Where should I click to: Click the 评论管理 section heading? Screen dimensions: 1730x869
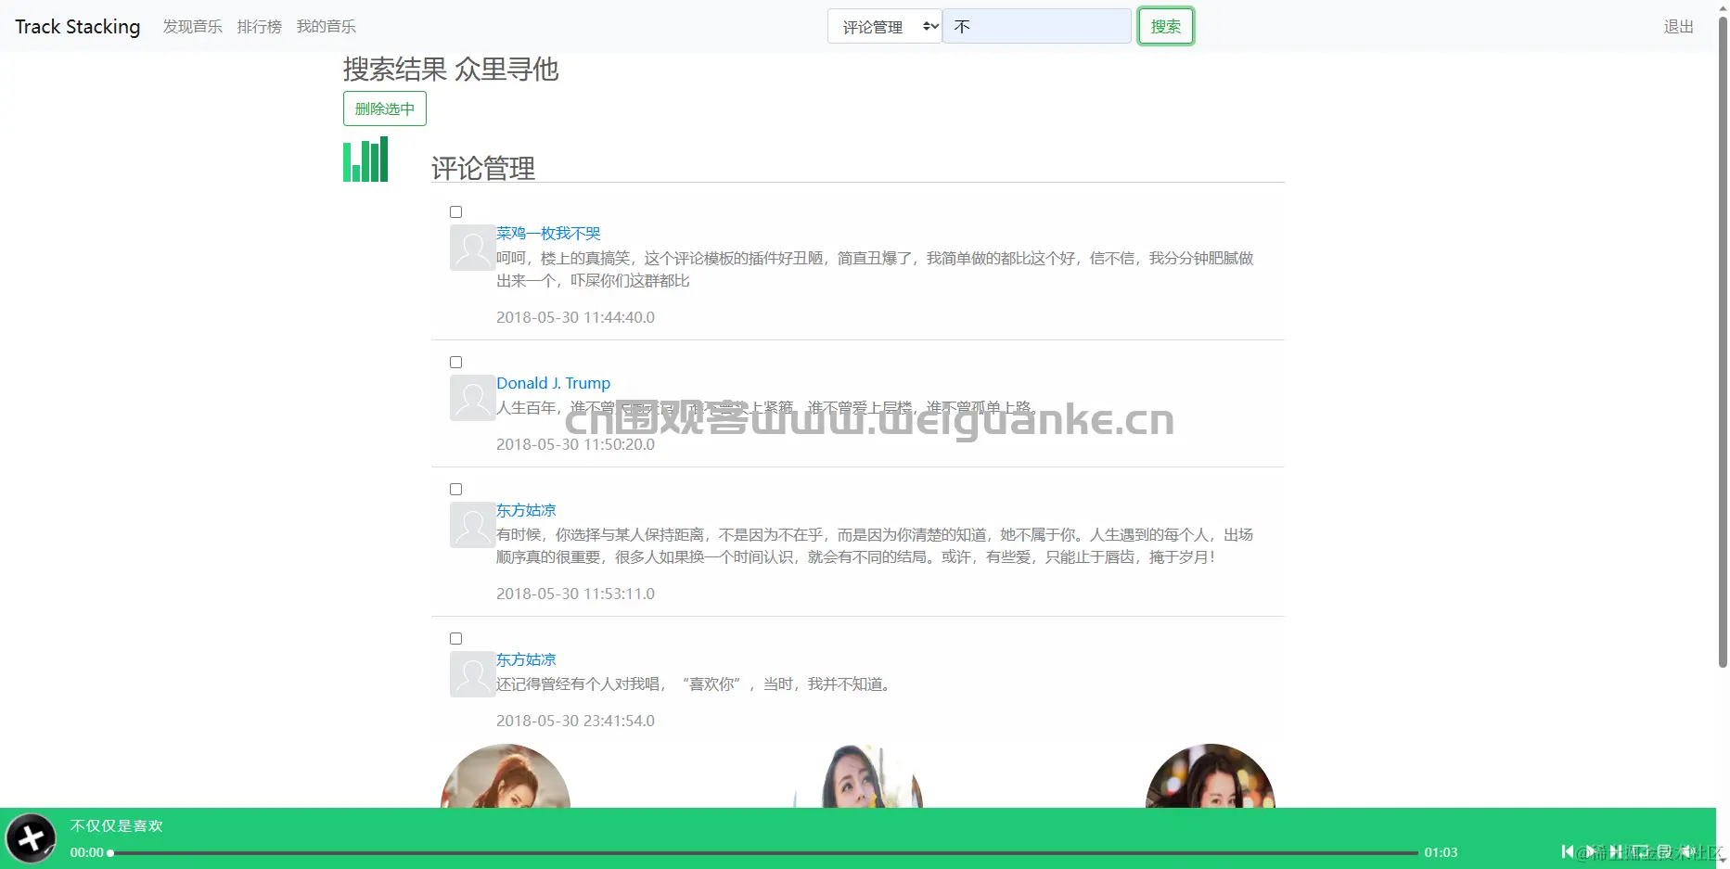pos(483,168)
